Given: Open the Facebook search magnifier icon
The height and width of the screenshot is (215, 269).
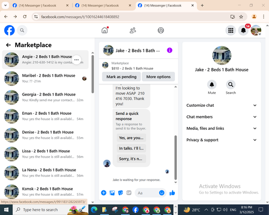Looking at the screenshot, I should [22, 31].
